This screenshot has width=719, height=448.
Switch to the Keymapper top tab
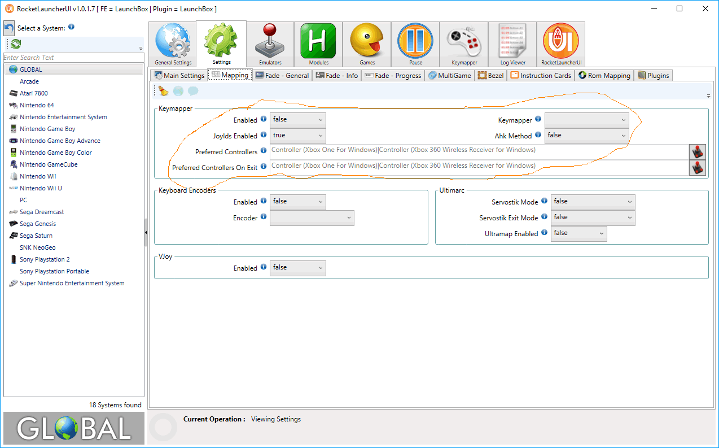pos(464,44)
